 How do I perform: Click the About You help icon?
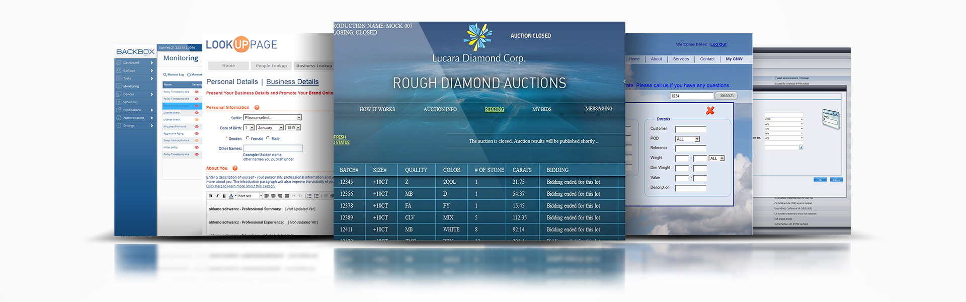coord(235,168)
